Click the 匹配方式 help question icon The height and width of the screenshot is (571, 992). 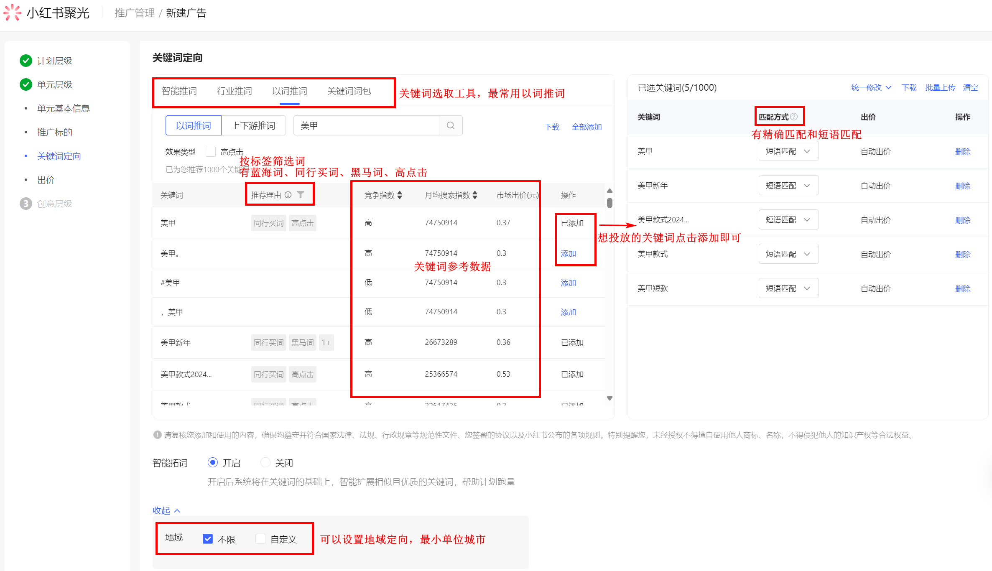[794, 117]
